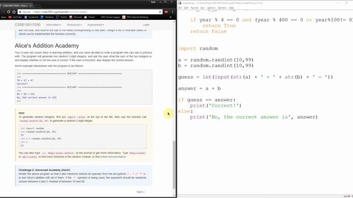
Task: Click the scrollbar up arrow in Chrome
Action: (x=174, y=22)
